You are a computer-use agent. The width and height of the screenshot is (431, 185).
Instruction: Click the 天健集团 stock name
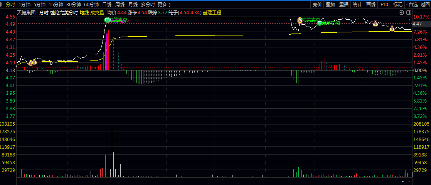point(26,13)
